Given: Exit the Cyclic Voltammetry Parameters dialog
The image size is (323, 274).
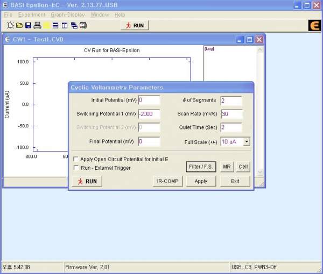Looking at the screenshot, I should [235, 181].
